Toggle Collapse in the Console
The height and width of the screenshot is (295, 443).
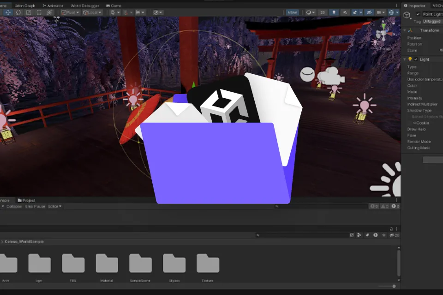click(14, 206)
